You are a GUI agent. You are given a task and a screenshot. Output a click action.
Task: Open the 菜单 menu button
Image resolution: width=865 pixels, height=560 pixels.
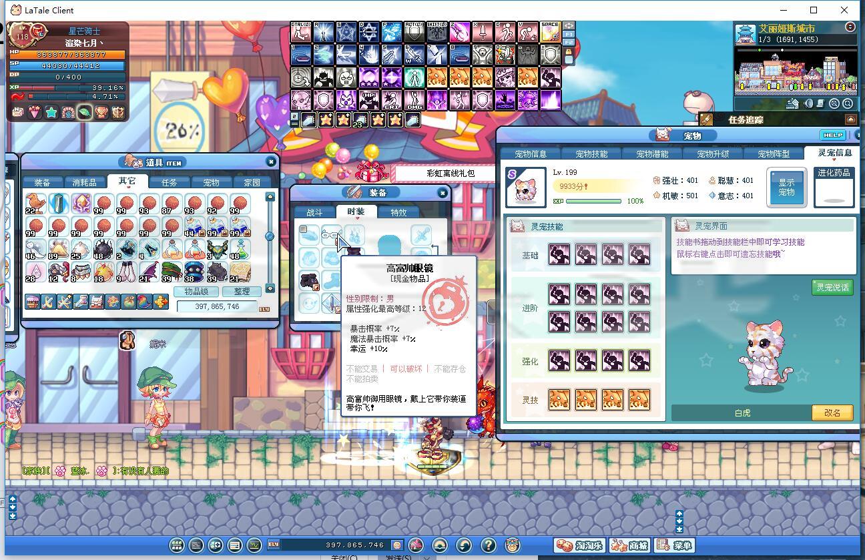[x=674, y=545]
